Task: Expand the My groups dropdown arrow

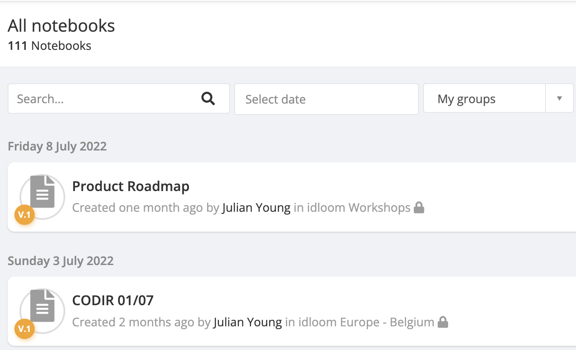Action: (559, 99)
